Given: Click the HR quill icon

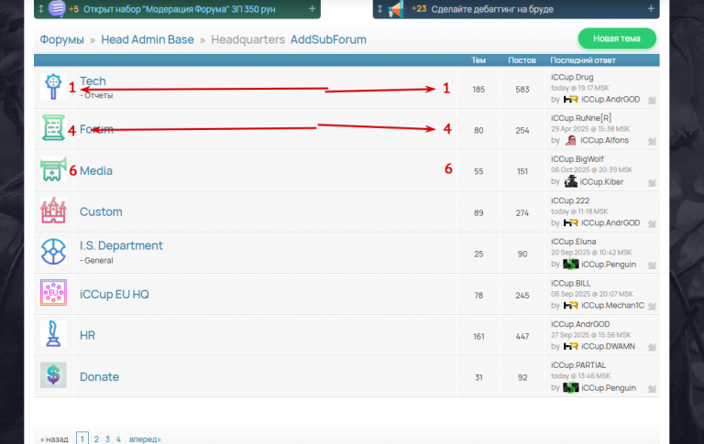Looking at the screenshot, I should [x=53, y=333].
